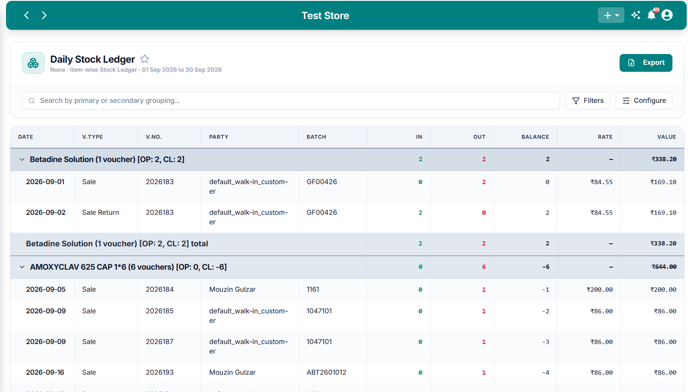The width and height of the screenshot is (688, 392).
Task: Go forward with the right arrow
Action: click(44, 16)
